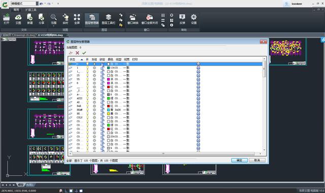
Task: Click the green checkmark set current layer icon
Action: (84, 53)
